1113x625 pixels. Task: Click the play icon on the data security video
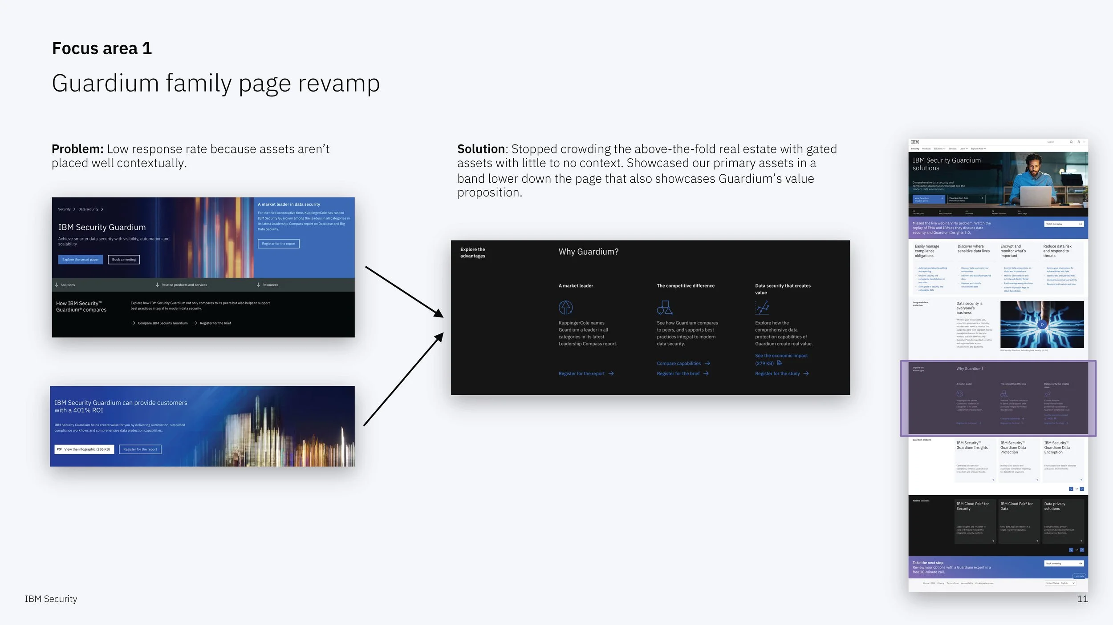point(1042,324)
